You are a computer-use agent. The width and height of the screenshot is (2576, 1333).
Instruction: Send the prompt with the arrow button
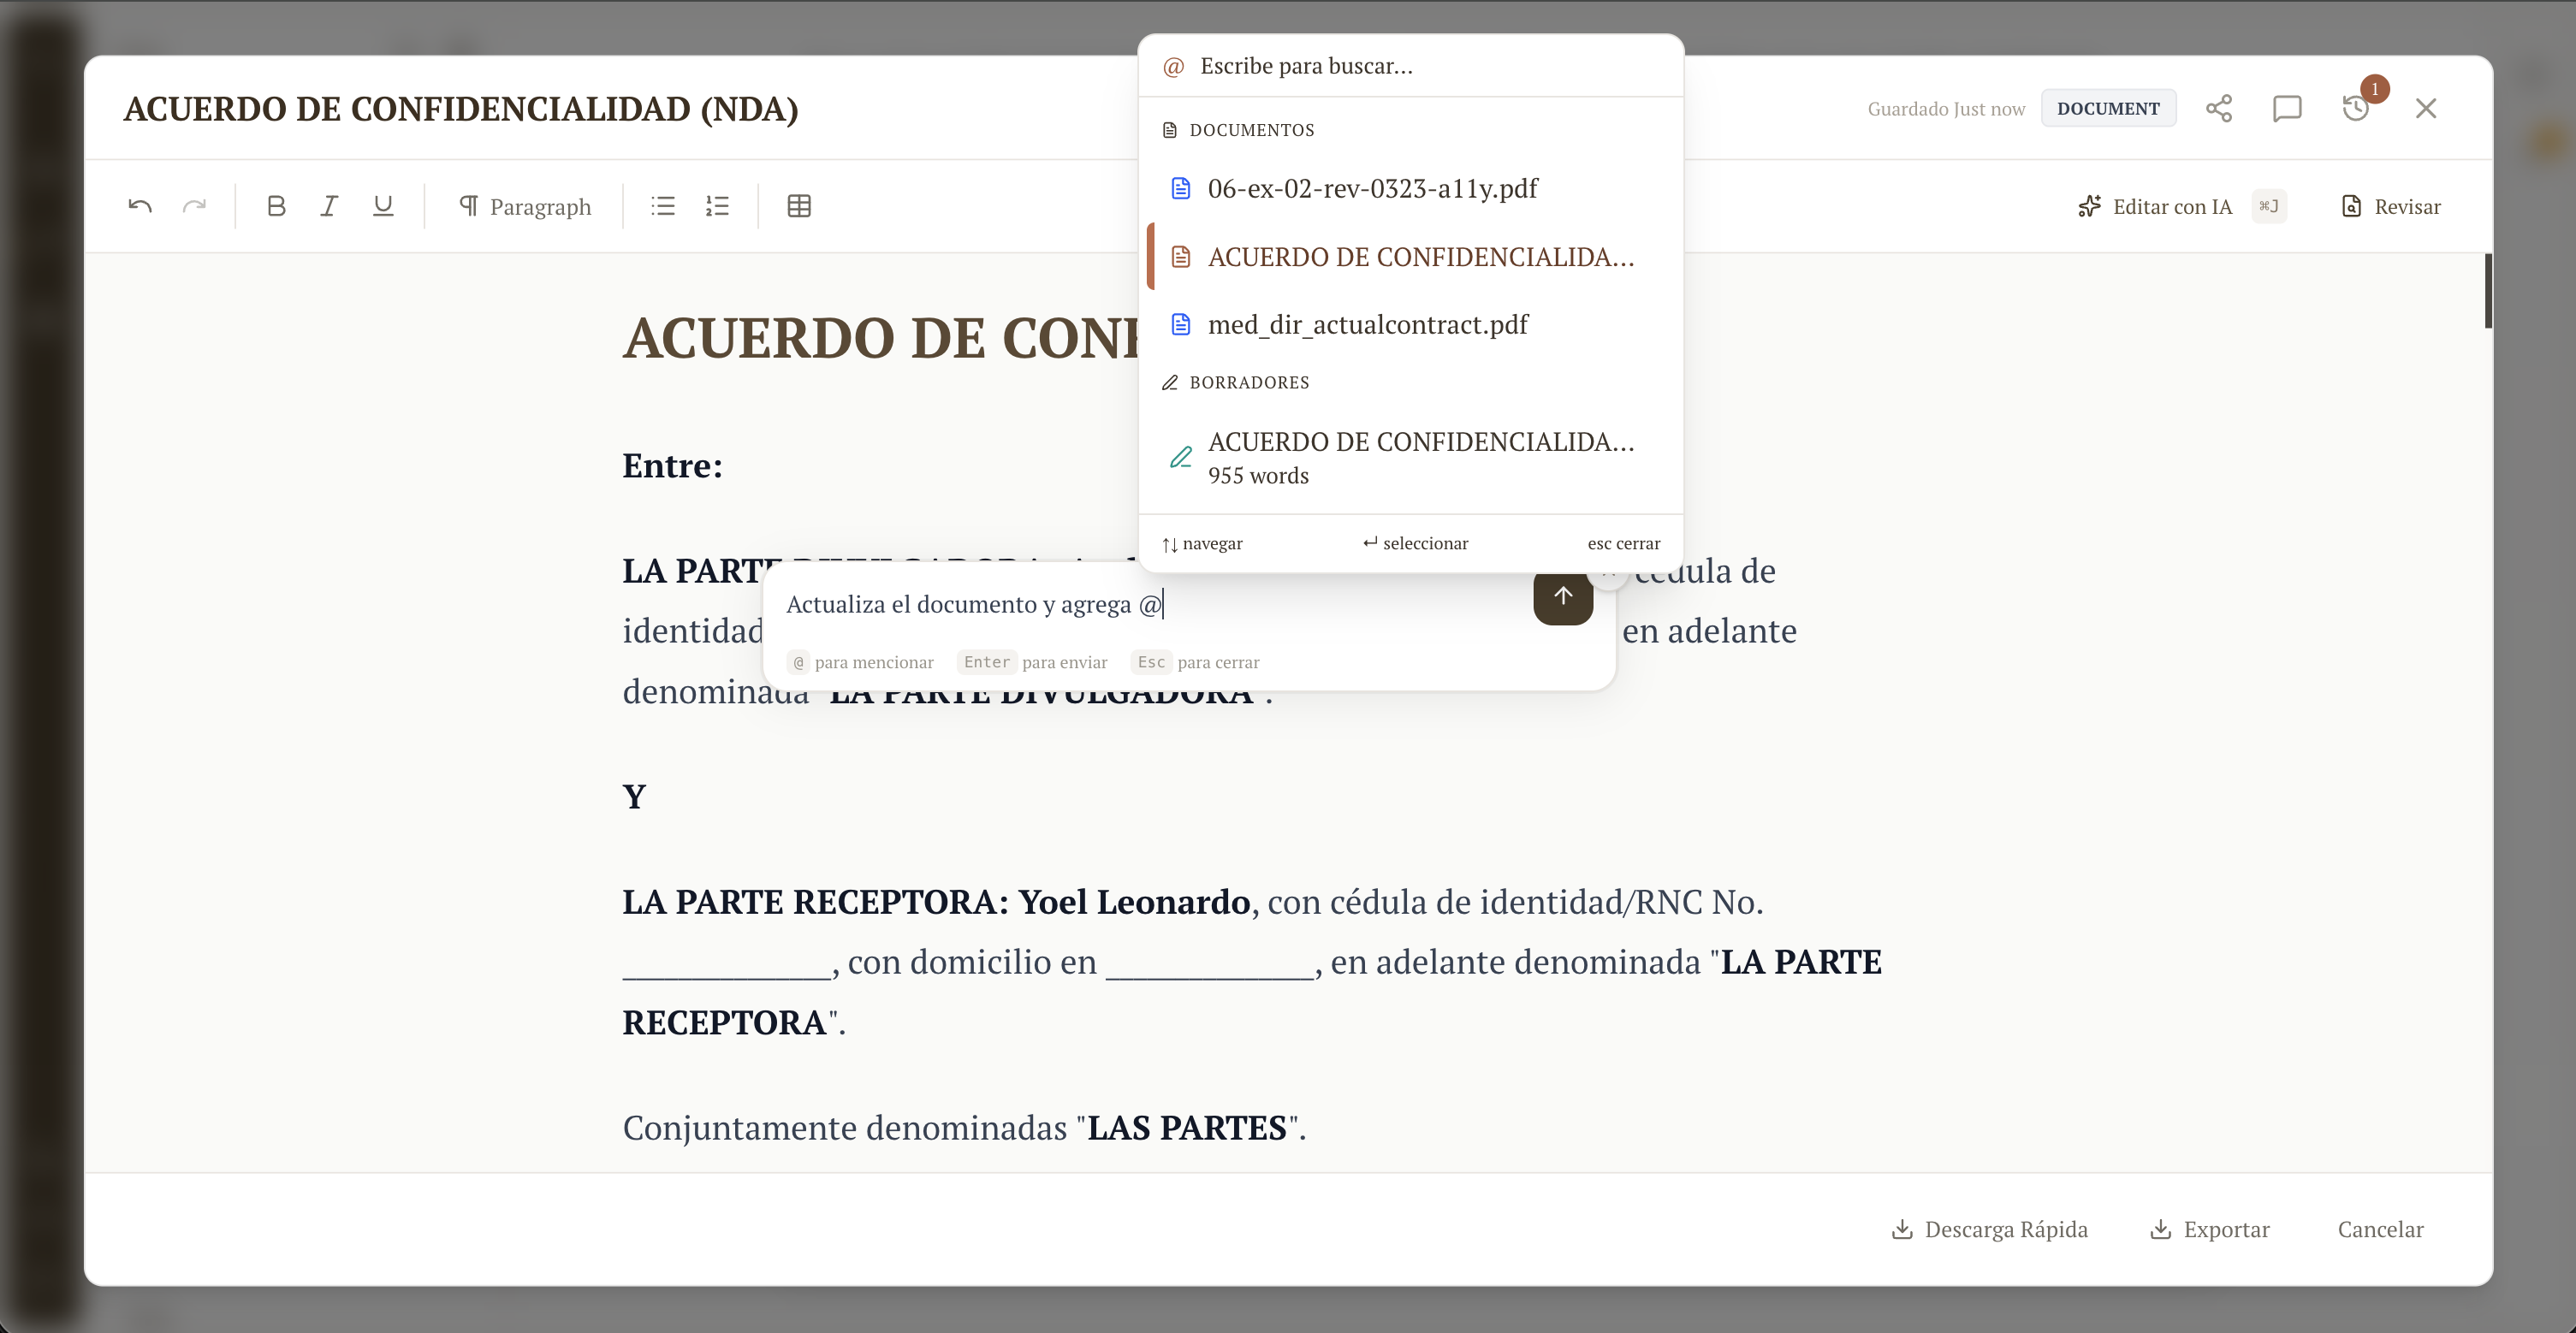click(1563, 597)
